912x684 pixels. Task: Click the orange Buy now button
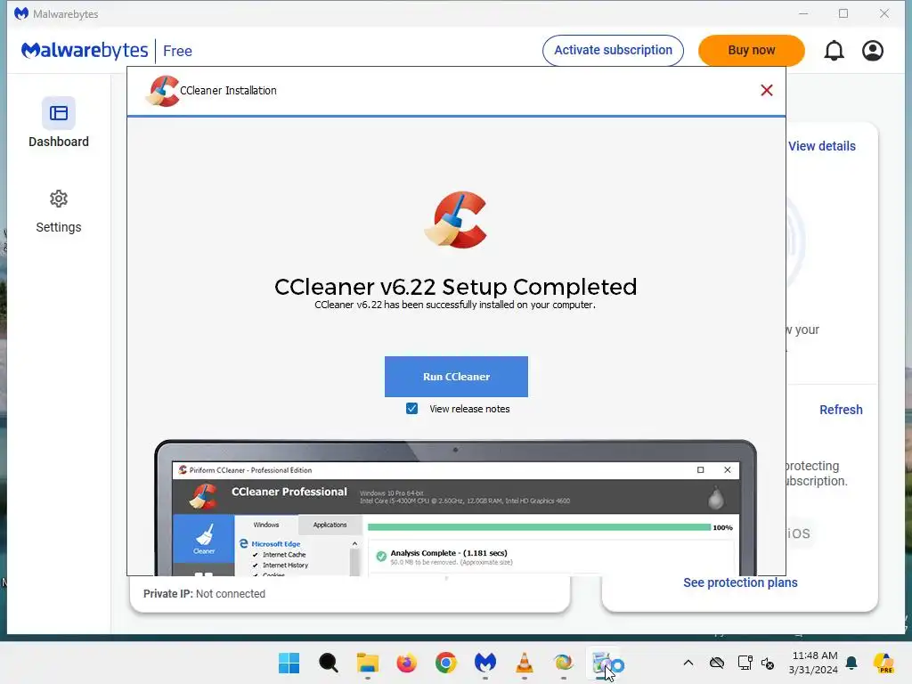pos(752,50)
